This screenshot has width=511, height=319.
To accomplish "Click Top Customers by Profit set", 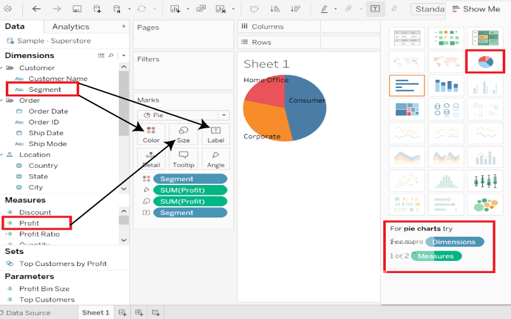I will click(x=63, y=263).
